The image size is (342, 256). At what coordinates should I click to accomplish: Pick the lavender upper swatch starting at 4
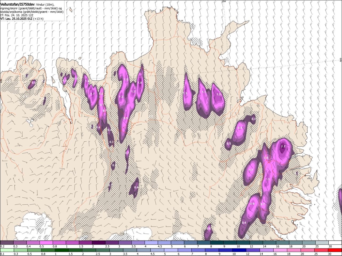[x=151, y=242]
